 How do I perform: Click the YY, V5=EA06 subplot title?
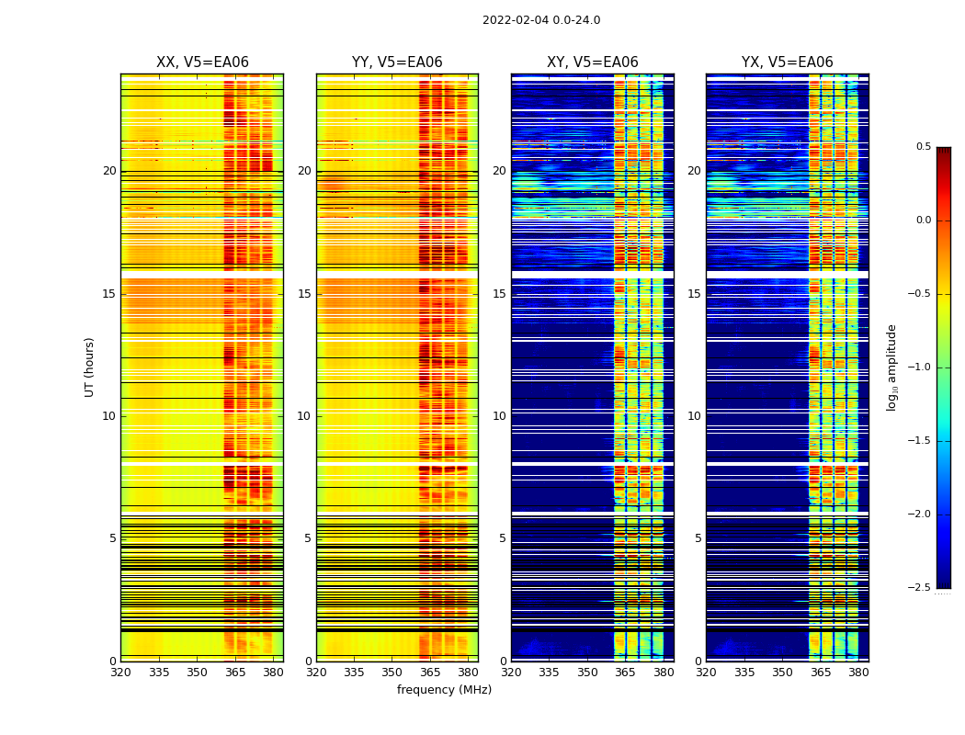397,62
